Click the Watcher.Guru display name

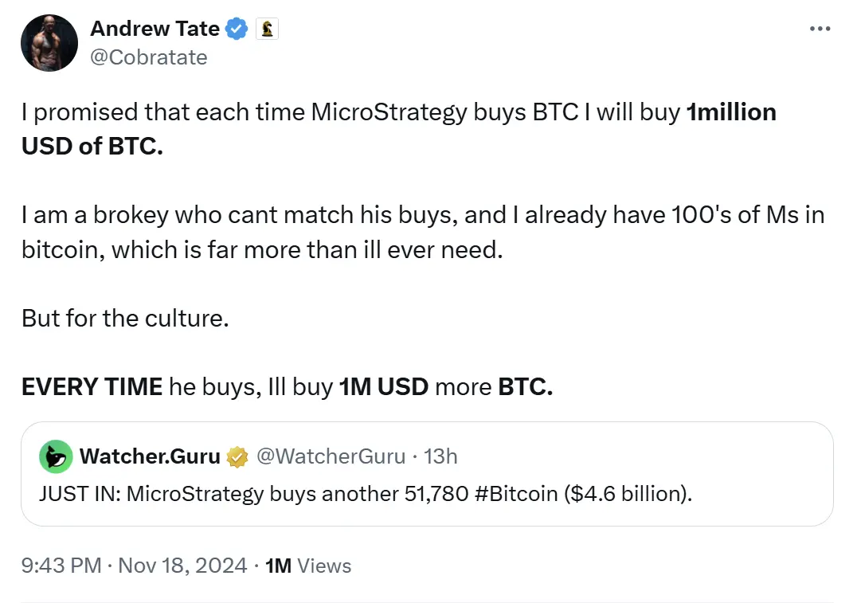[x=150, y=456]
